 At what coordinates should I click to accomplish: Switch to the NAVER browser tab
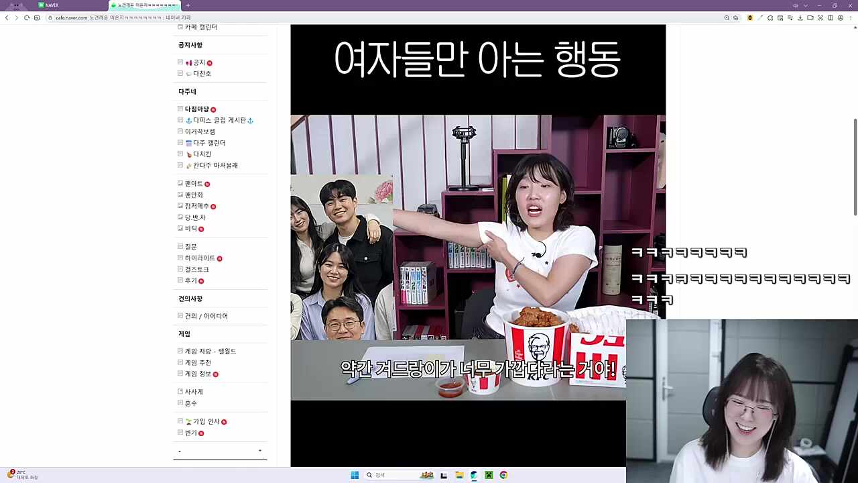52,5
